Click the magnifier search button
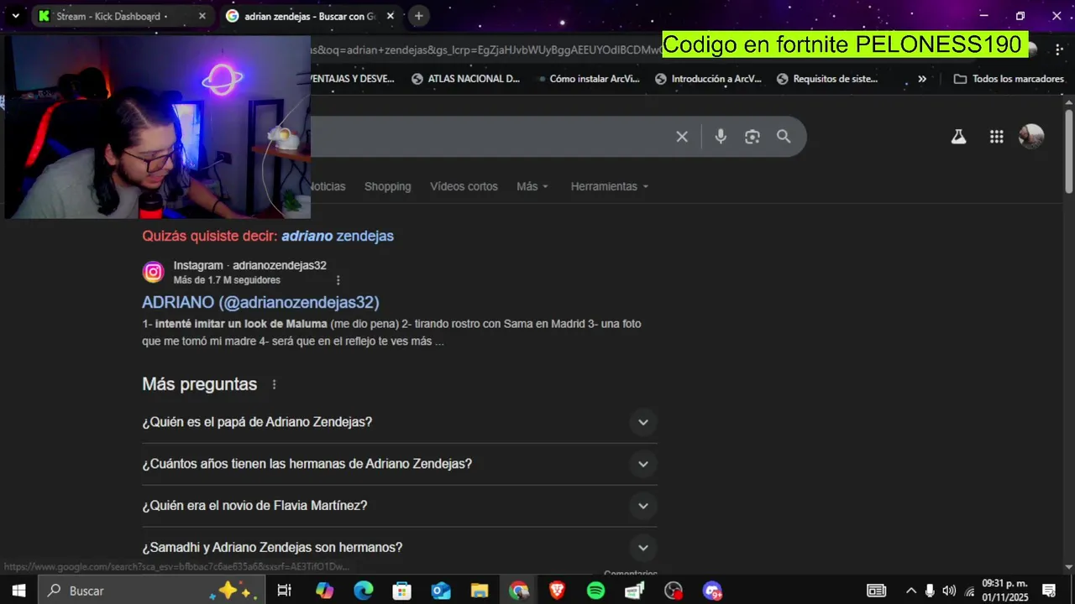 [784, 137]
